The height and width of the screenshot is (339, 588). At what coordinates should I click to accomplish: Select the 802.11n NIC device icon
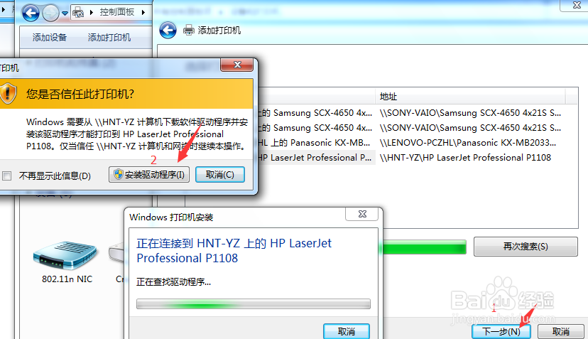point(65,255)
